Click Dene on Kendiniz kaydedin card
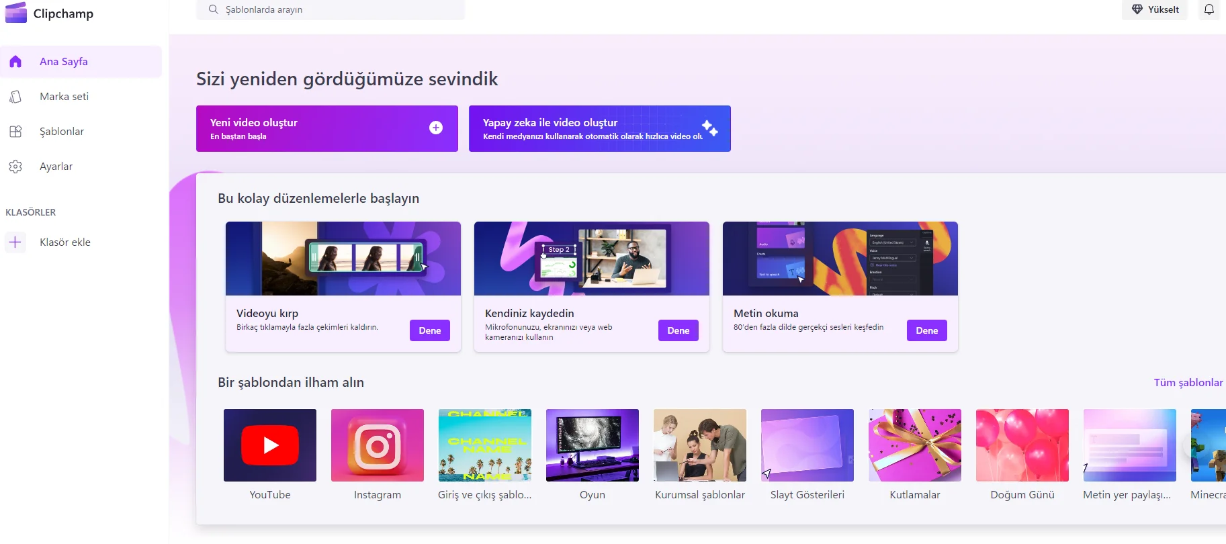This screenshot has width=1226, height=544. [x=678, y=330]
